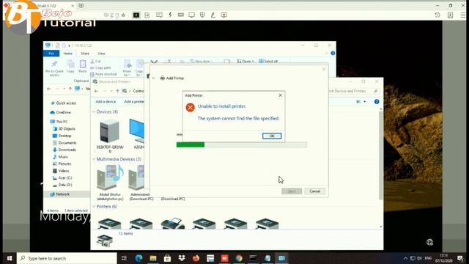Click the installation progress bar
The width and height of the screenshot is (469, 264).
[x=241, y=145]
